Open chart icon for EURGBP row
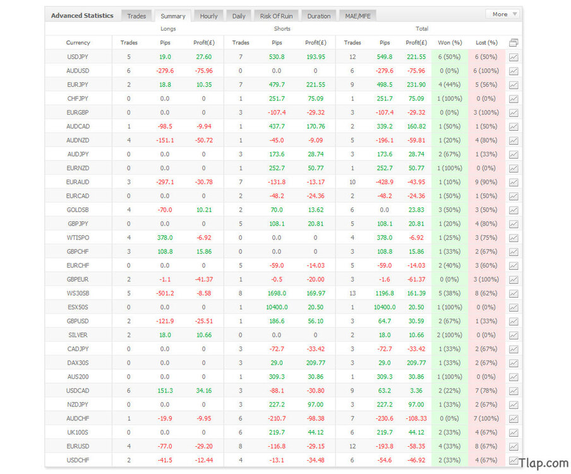This screenshot has width=571, height=474. 514,113
